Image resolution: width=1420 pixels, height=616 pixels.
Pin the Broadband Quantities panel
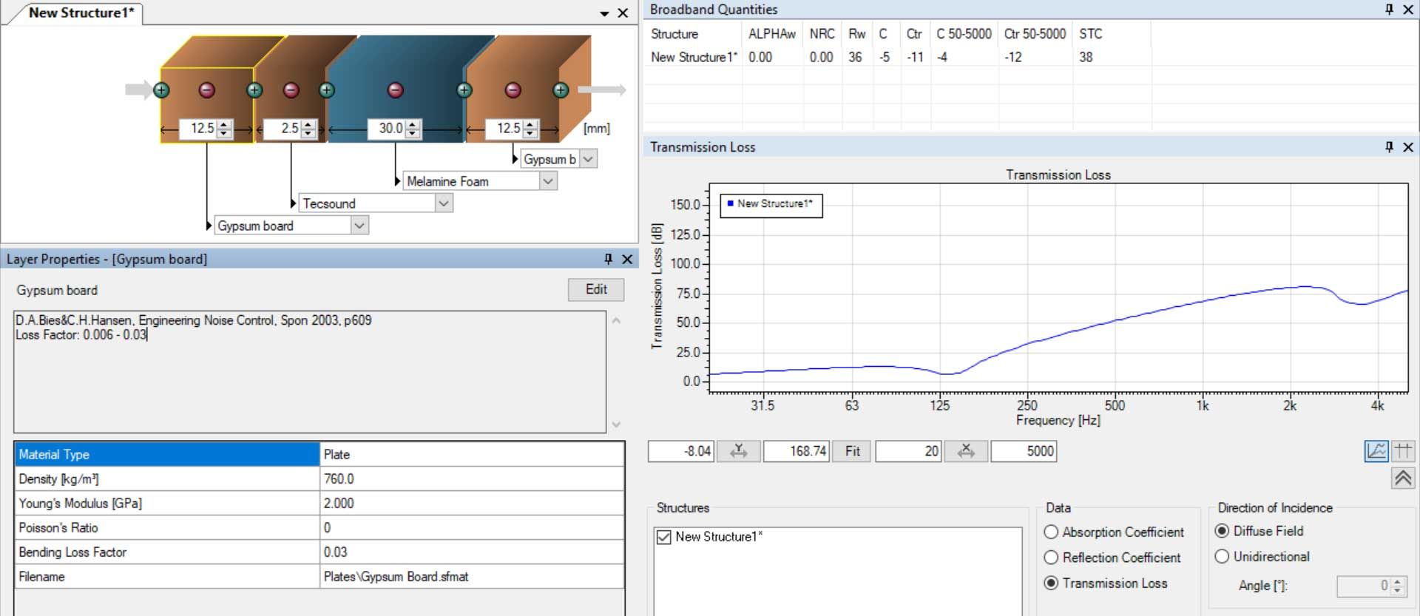[x=1389, y=10]
